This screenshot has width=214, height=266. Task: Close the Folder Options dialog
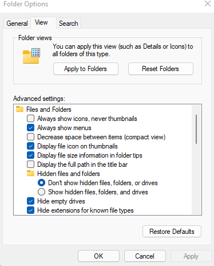[x=208, y=3]
